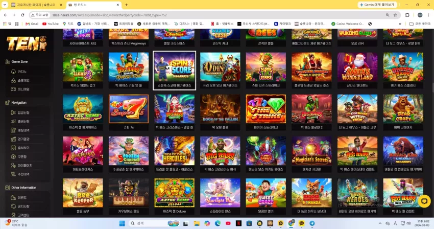
Task: Open the 공지사항 notices item
Action: pos(23,207)
